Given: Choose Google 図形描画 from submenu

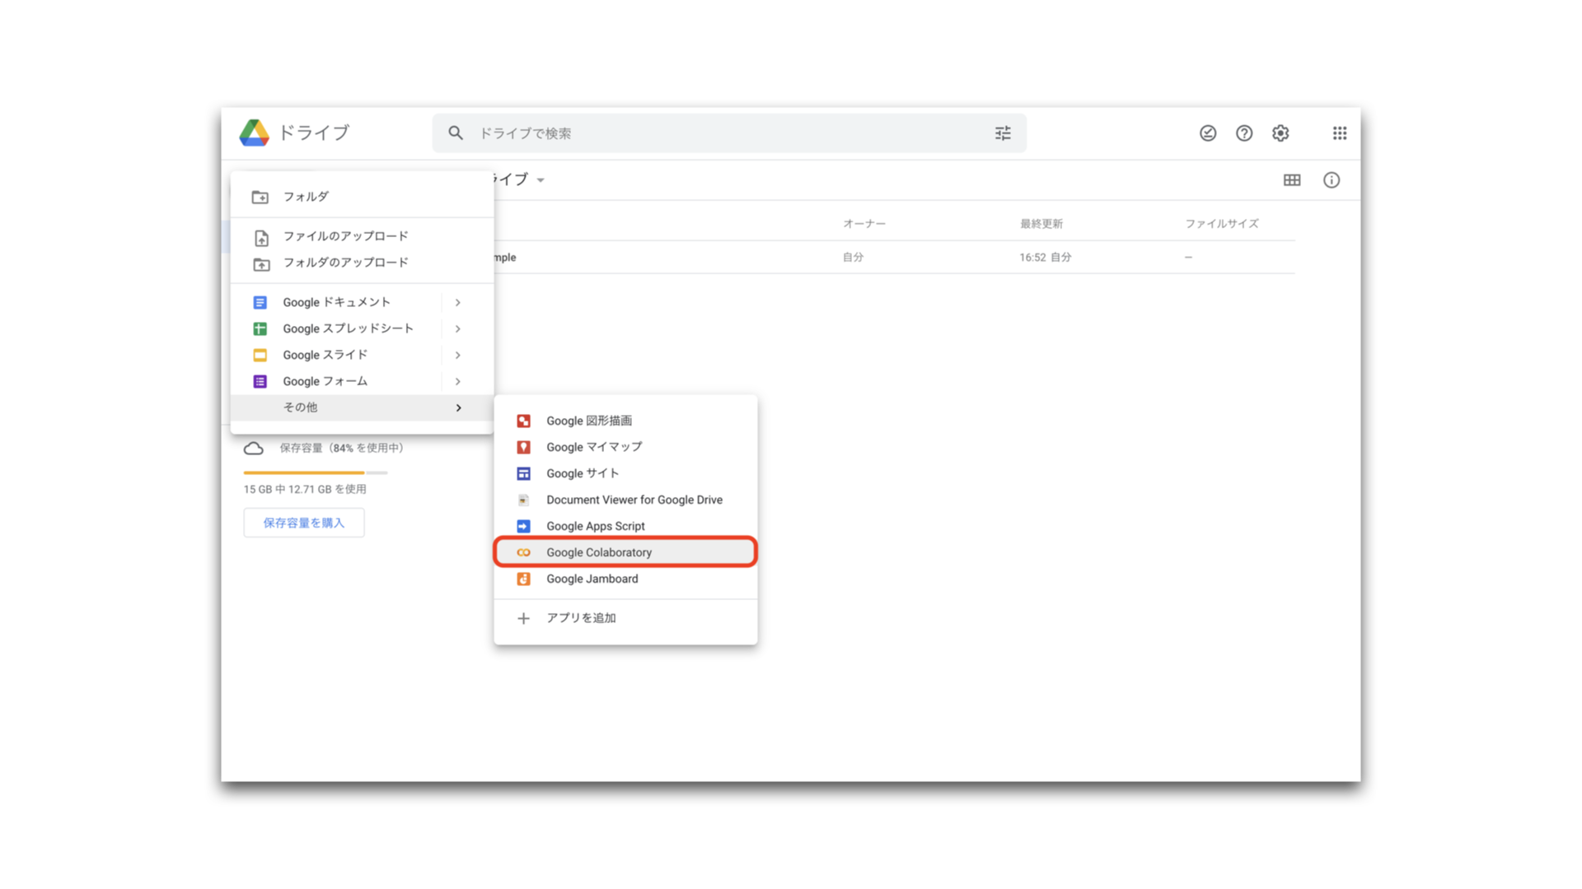Looking at the screenshot, I should point(625,421).
